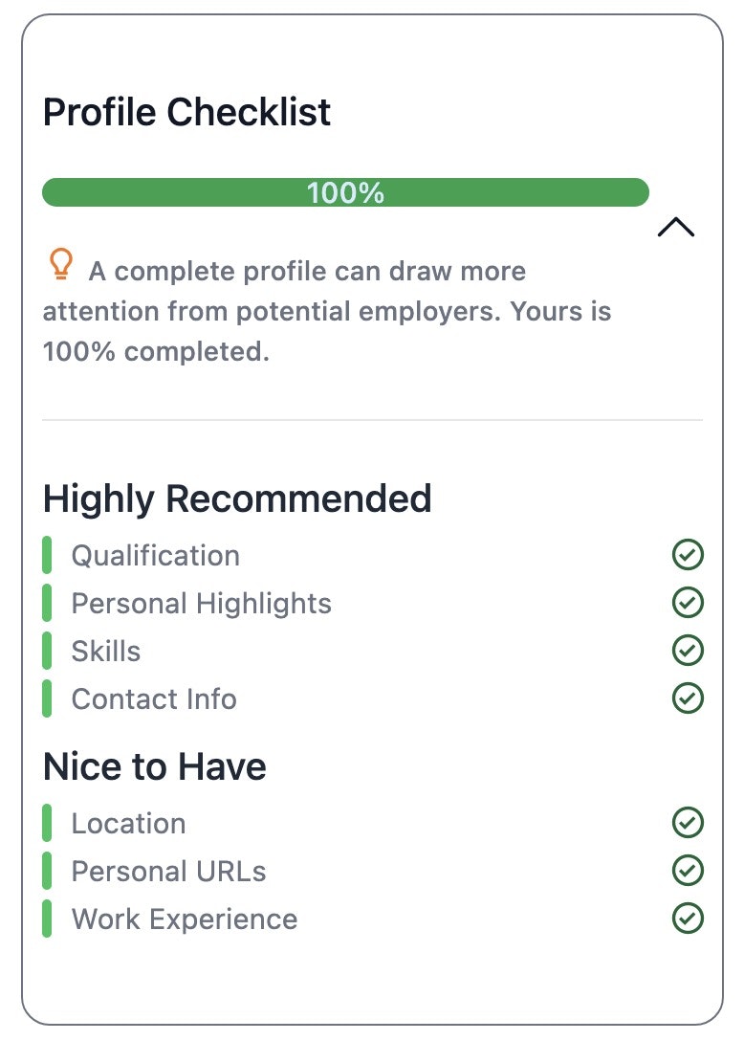This screenshot has height=1041, width=744.
Task: Collapse the Profile Checklist with the chevron
Action: click(676, 227)
